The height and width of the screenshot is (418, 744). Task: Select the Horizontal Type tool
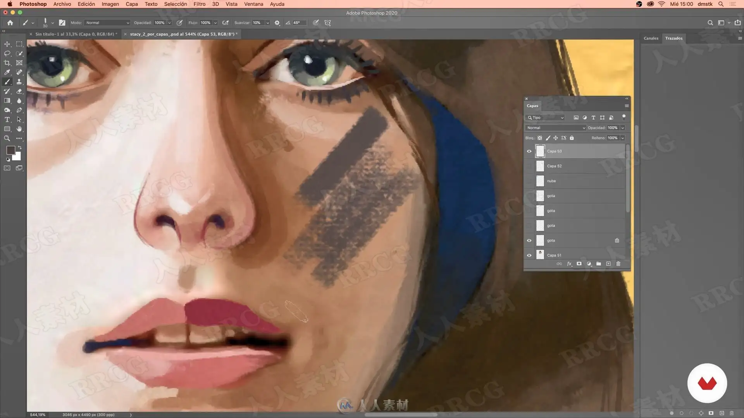coord(7,120)
